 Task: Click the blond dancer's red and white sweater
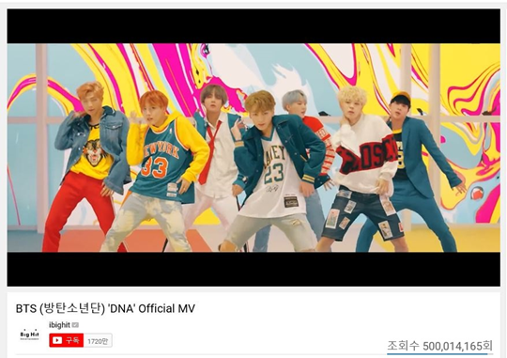point(365,155)
